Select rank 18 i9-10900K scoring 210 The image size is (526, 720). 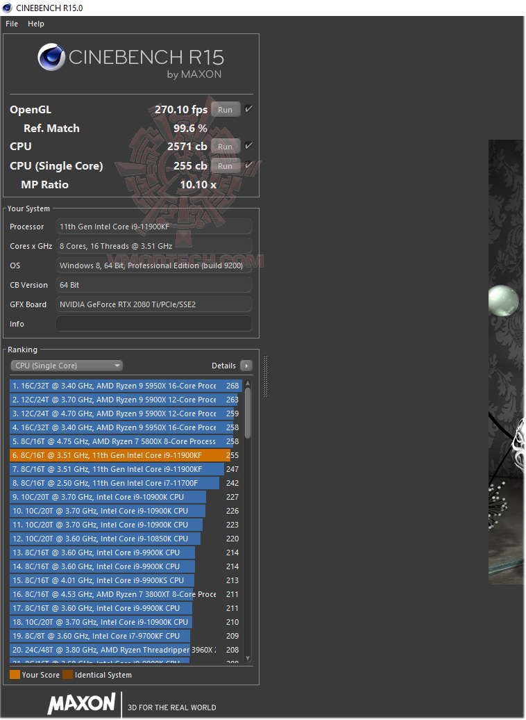(x=126, y=622)
